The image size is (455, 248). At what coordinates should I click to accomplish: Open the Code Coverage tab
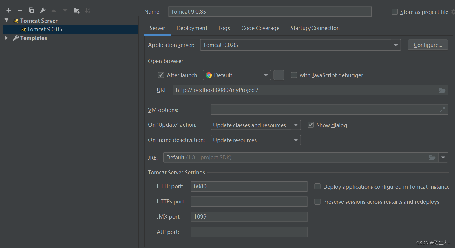(260, 28)
